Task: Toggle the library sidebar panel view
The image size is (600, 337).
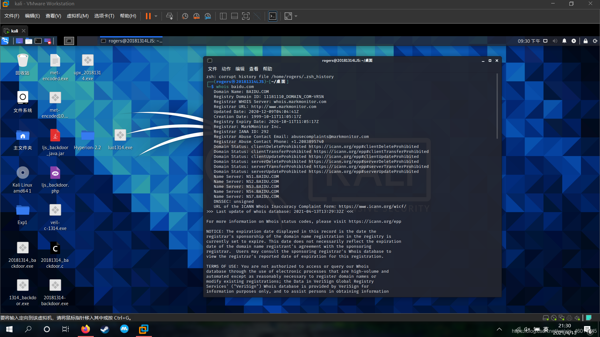Action: [x=223, y=16]
